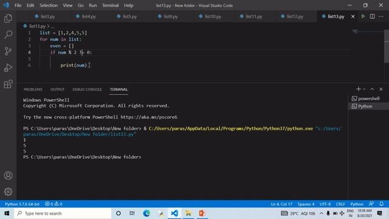The width and height of the screenshot is (389, 219).
Task: Select the Python terminal instance
Action: 368,106
